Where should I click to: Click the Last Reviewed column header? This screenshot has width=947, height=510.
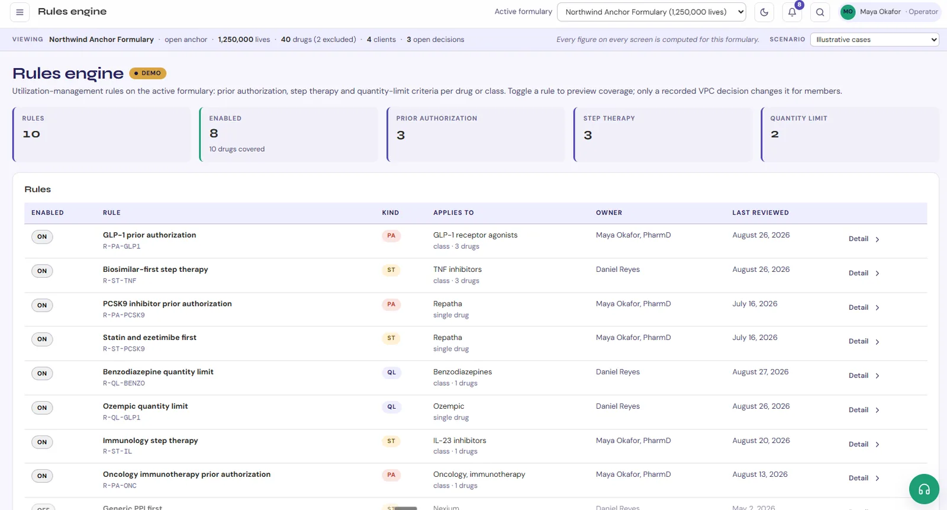pyautogui.click(x=761, y=213)
